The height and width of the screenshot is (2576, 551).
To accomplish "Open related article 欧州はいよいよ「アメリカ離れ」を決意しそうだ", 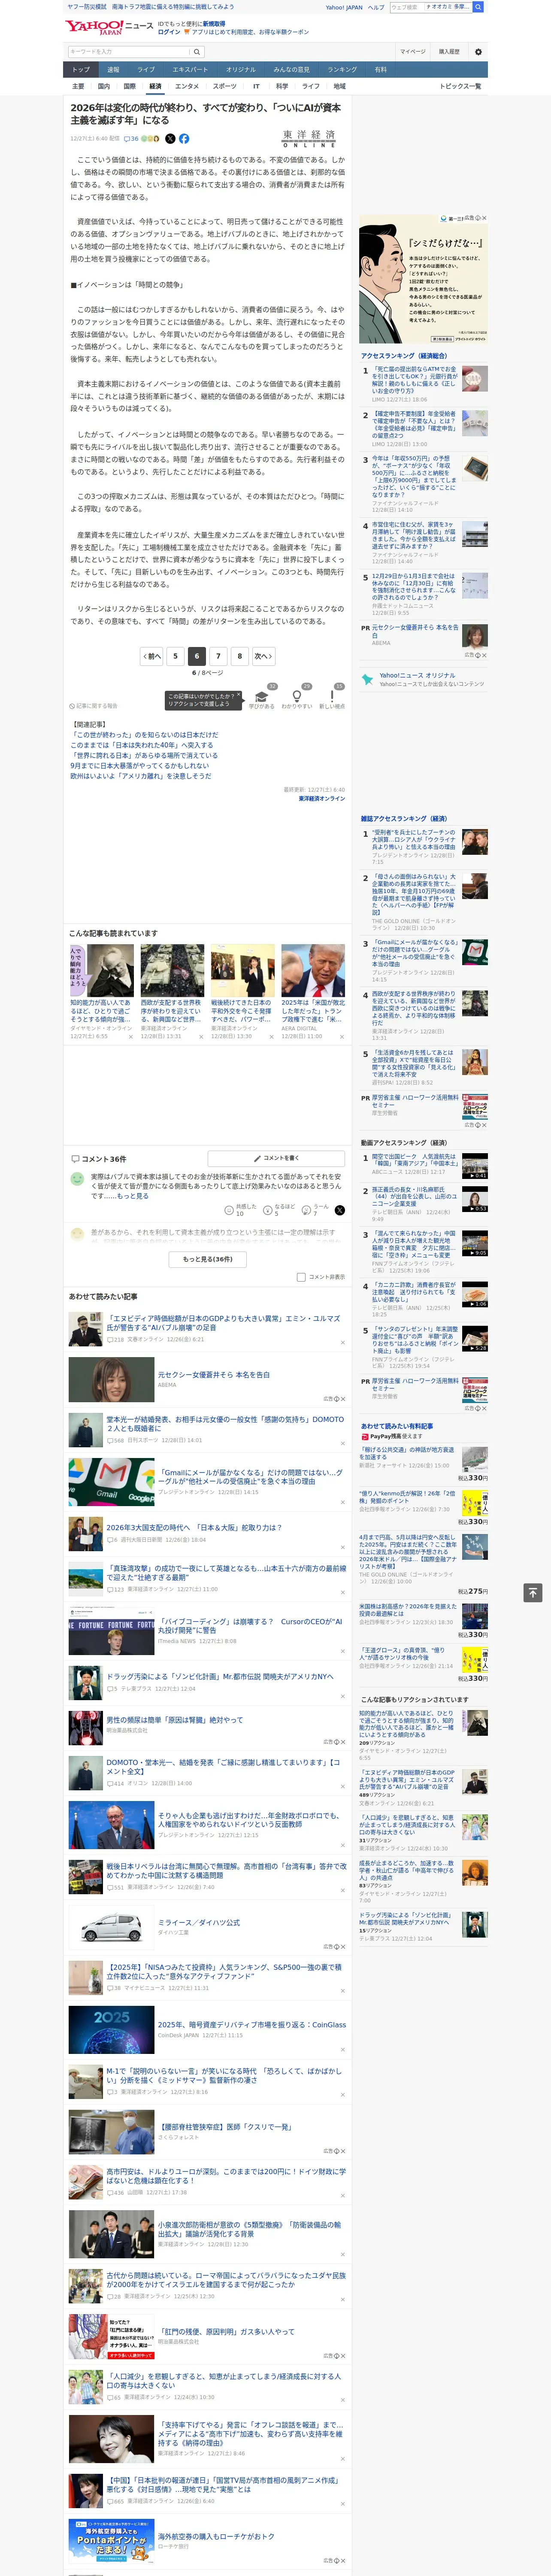I will (141, 776).
